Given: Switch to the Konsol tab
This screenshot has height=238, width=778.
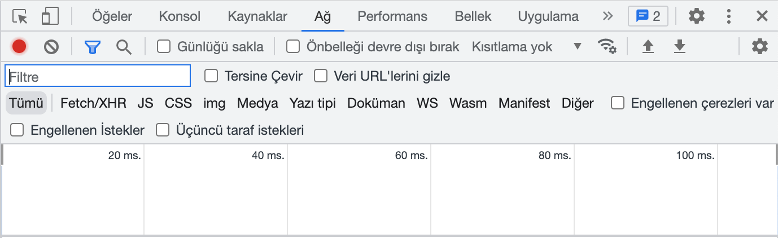Looking at the screenshot, I should pyautogui.click(x=180, y=16).
